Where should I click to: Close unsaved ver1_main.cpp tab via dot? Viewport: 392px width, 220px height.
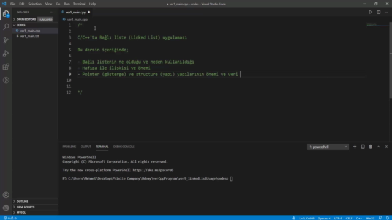[x=89, y=12]
